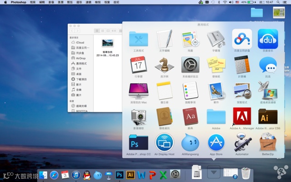The width and height of the screenshot is (291, 182).
Task: Open the 訊息 messages app
Action: (x=268, y=65)
